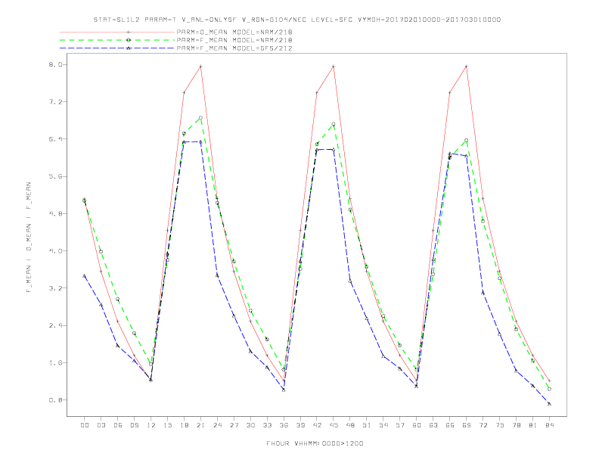Click x-axis forecast hour label 21

tap(200, 425)
